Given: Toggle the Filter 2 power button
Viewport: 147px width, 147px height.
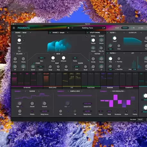Looking at the screenshot, I should [108, 53].
